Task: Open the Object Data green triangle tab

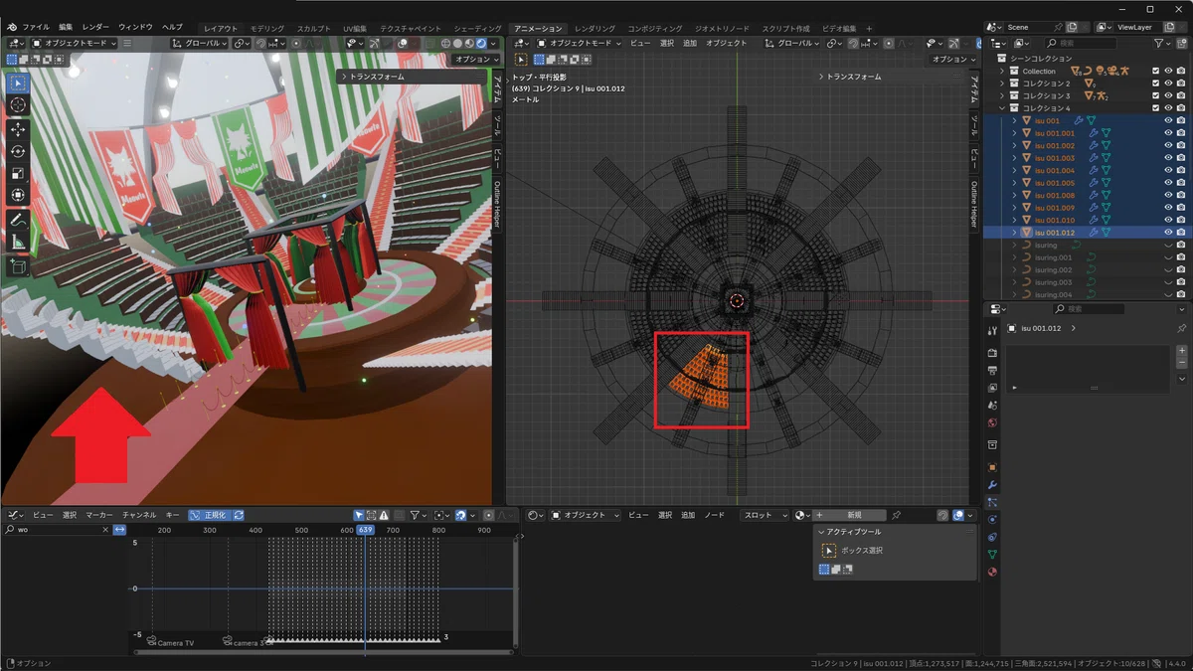Action: click(992, 554)
